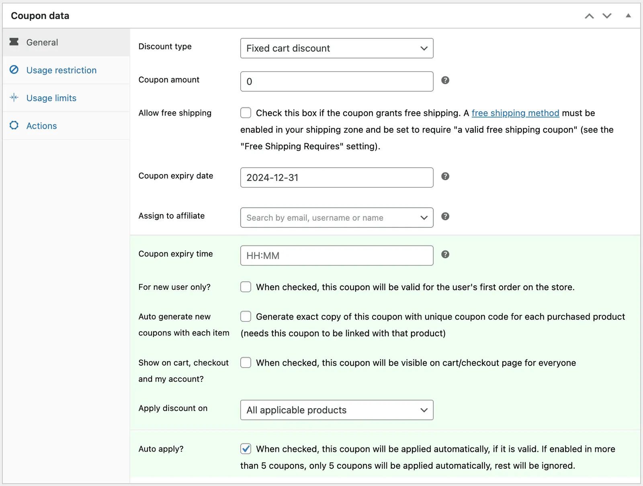This screenshot has height=486, width=643.
Task: Move Coupon data panel up
Action: pos(589,16)
